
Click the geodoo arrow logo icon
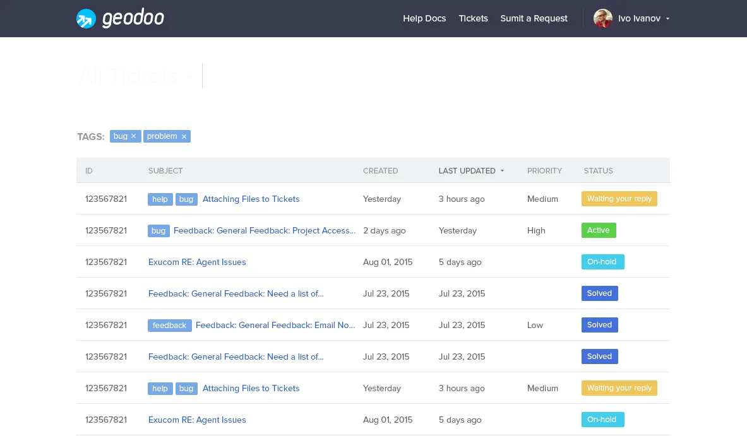coord(87,18)
